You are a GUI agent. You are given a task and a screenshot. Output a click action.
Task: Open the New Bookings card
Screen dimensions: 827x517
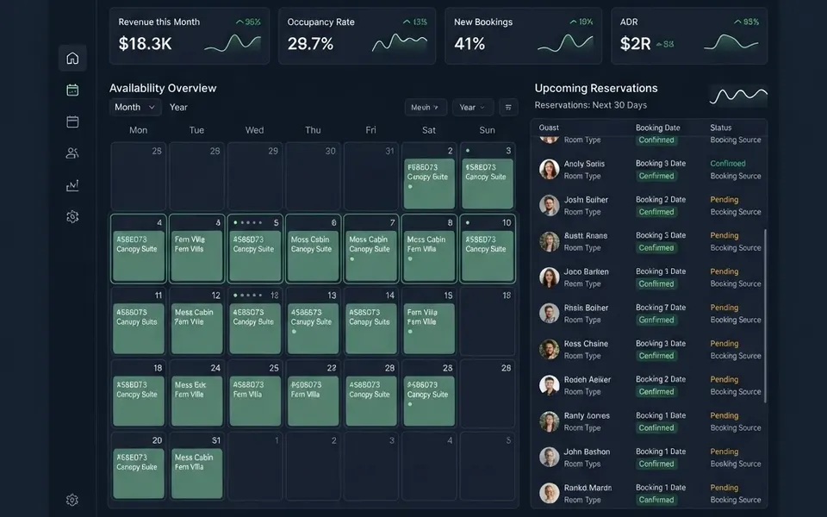523,36
